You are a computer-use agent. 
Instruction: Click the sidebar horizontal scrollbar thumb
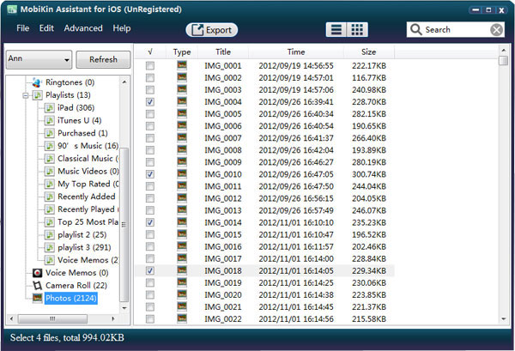[52, 318]
